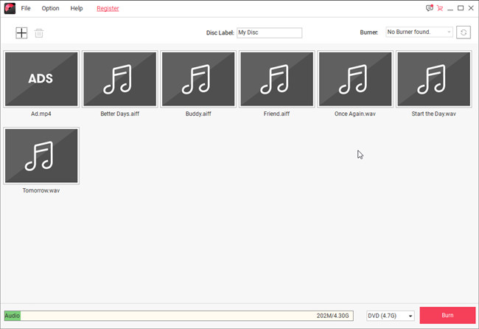
Task: Select the Start the Day.wav thumbnail
Action: pyautogui.click(x=434, y=79)
